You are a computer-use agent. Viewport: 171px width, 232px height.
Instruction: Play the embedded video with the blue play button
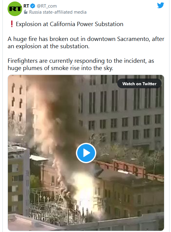point(86,153)
